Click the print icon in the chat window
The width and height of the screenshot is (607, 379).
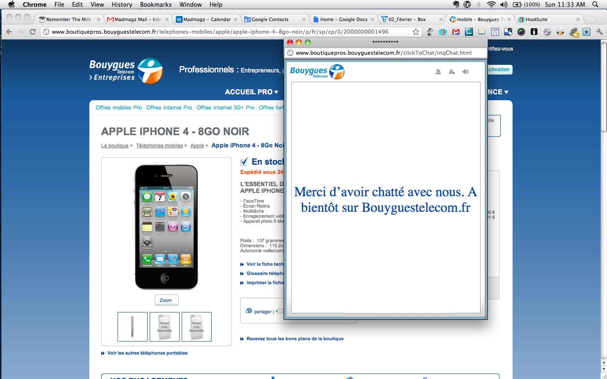click(x=438, y=72)
